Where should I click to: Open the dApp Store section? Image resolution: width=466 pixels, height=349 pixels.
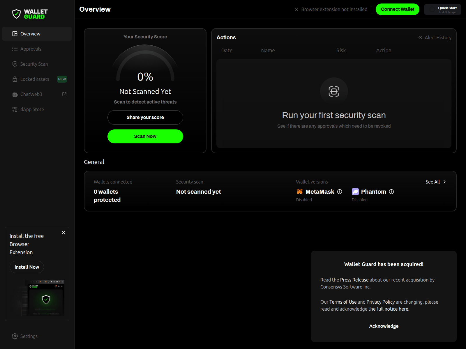pyautogui.click(x=32, y=109)
